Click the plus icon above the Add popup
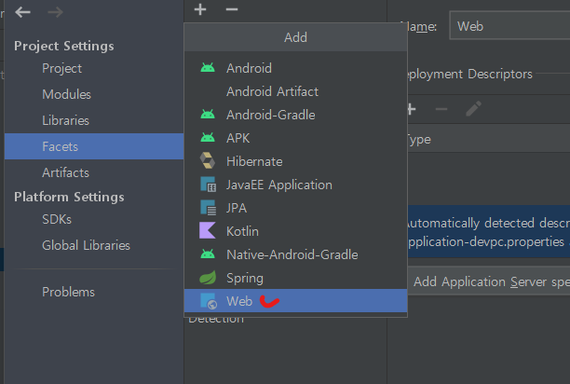Viewport: 570px width, 384px height. (200, 9)
